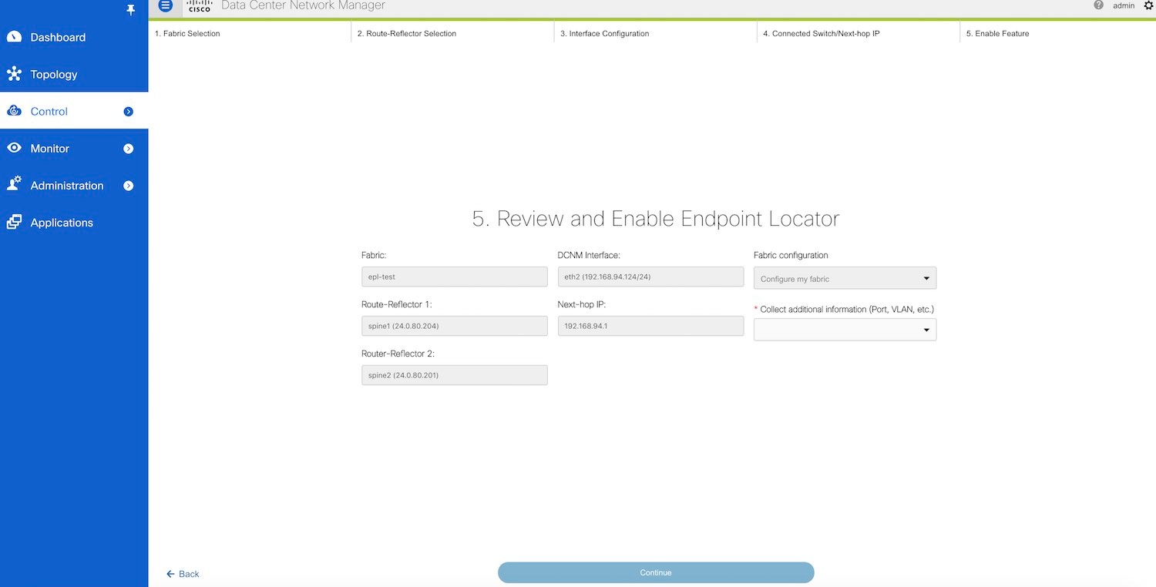Click the Router-Reflector 2: label
1156x587 pixels.
click(398, 354)
